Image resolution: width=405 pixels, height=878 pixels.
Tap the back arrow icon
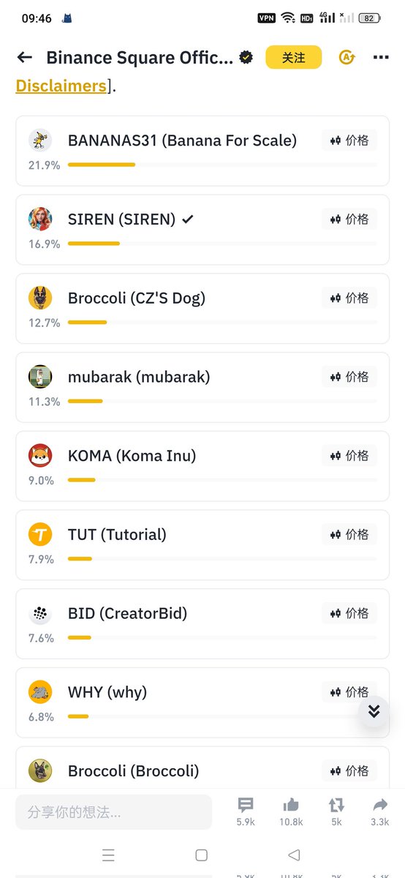pyautogui.click(x=25, y=57)
